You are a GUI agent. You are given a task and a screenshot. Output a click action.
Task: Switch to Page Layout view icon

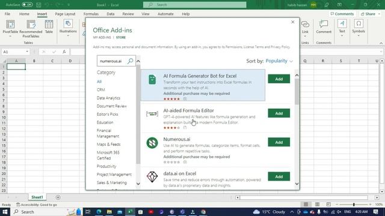click(317, 204)
